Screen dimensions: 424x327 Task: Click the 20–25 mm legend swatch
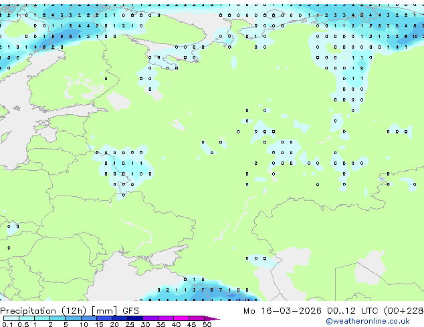[120, 318]
